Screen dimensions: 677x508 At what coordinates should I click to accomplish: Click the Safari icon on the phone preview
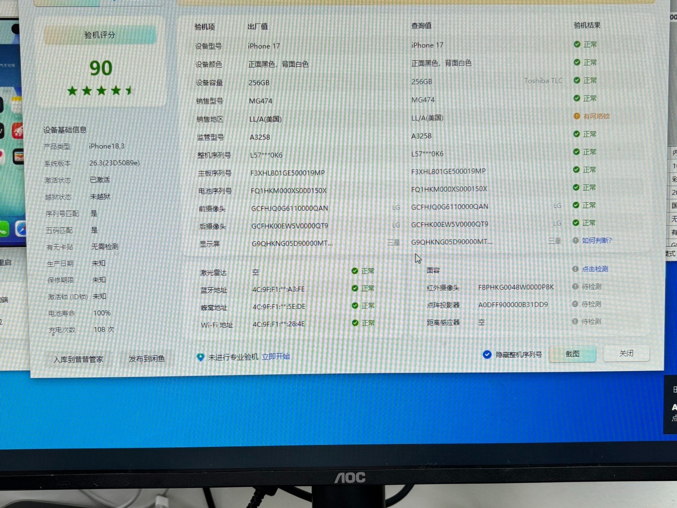pos(21,229)
